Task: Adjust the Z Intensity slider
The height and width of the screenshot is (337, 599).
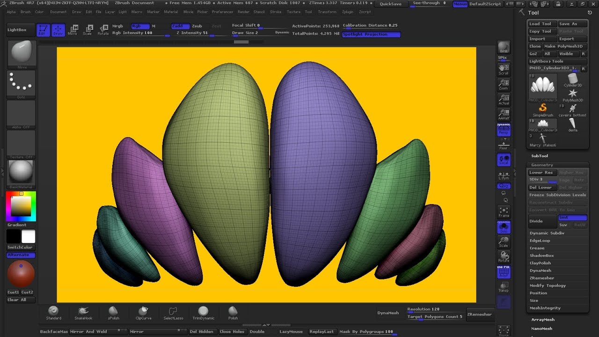Action: click(195, 33)
